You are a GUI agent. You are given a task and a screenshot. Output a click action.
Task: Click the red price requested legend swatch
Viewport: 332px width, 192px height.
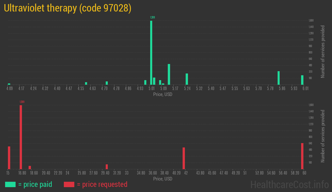tap(69, 184)
